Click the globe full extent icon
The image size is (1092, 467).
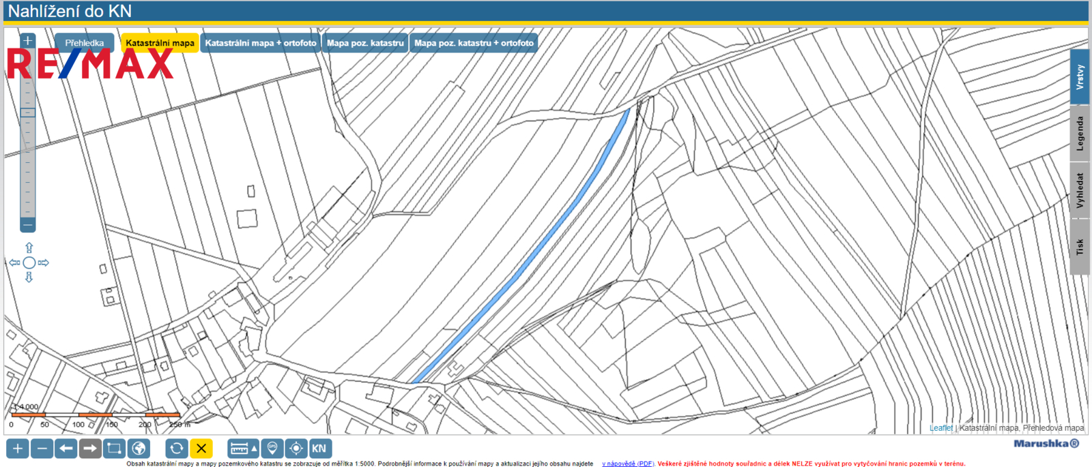click(139, 449)
